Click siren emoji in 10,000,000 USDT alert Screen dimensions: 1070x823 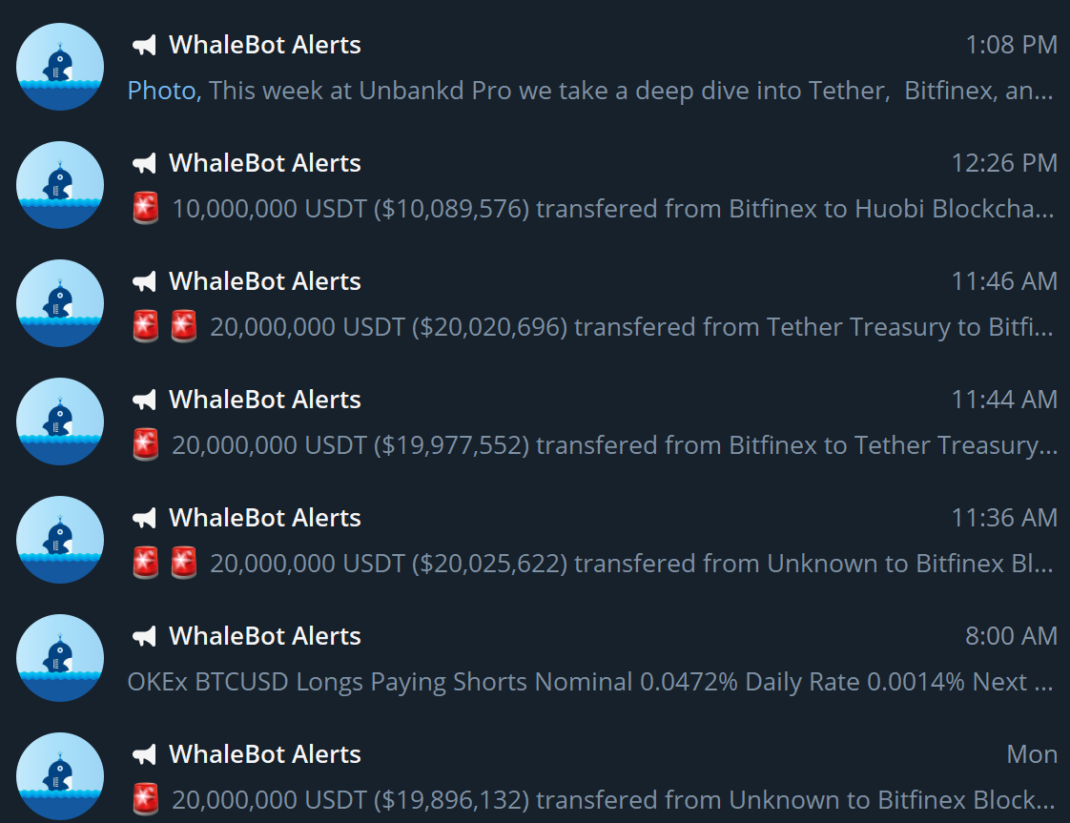tap(145, 208)
